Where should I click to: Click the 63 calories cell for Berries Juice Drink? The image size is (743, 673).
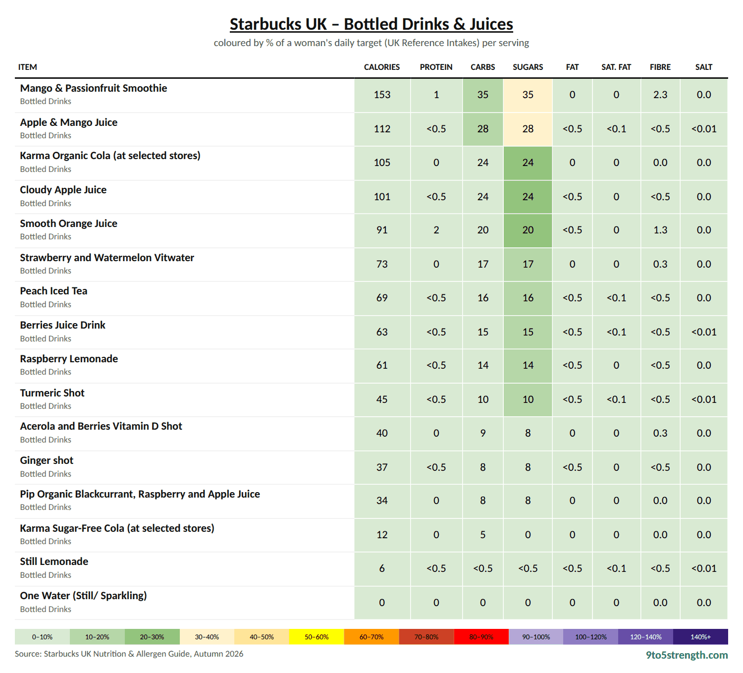click(382, 332)
